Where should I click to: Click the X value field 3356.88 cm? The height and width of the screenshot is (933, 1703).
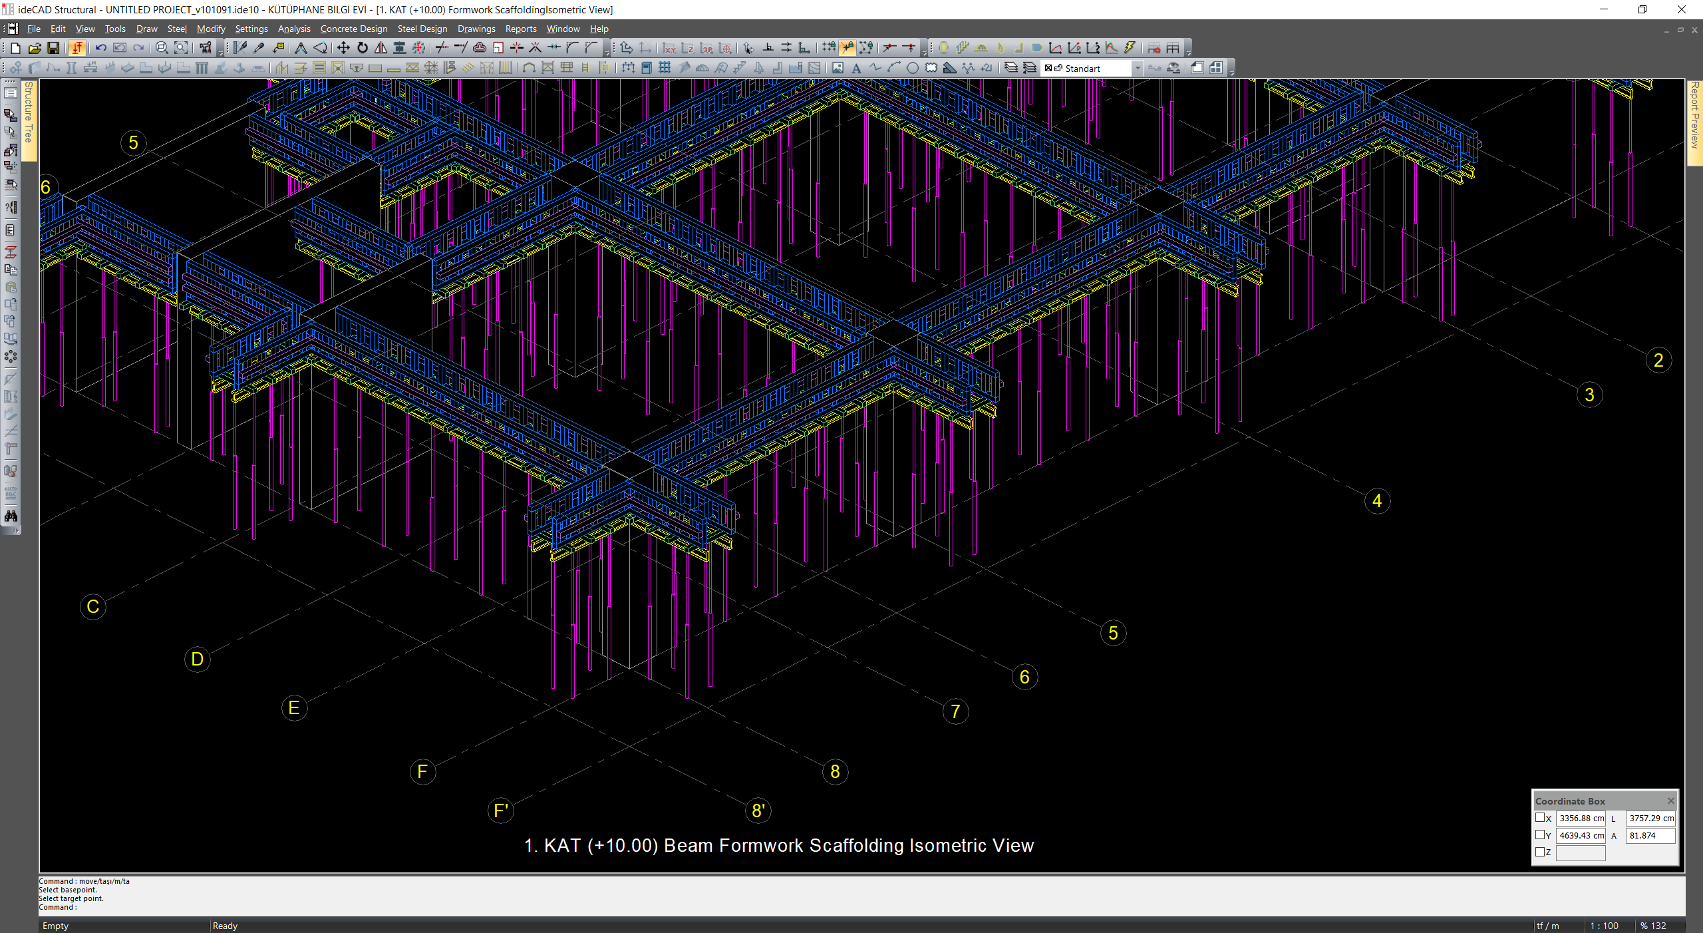[1581, 819]
